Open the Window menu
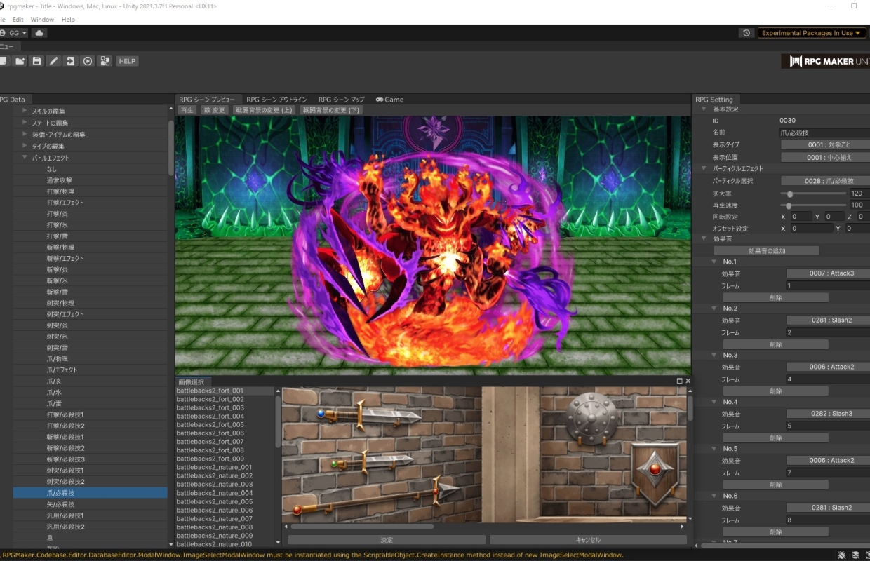This screenshot has height=561, width=870. click(43, 20)
